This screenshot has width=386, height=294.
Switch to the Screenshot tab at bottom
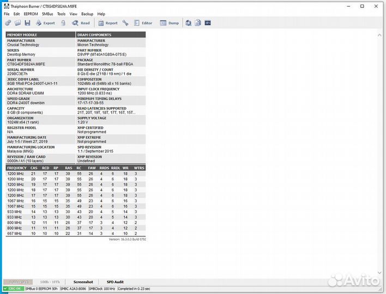83,282
